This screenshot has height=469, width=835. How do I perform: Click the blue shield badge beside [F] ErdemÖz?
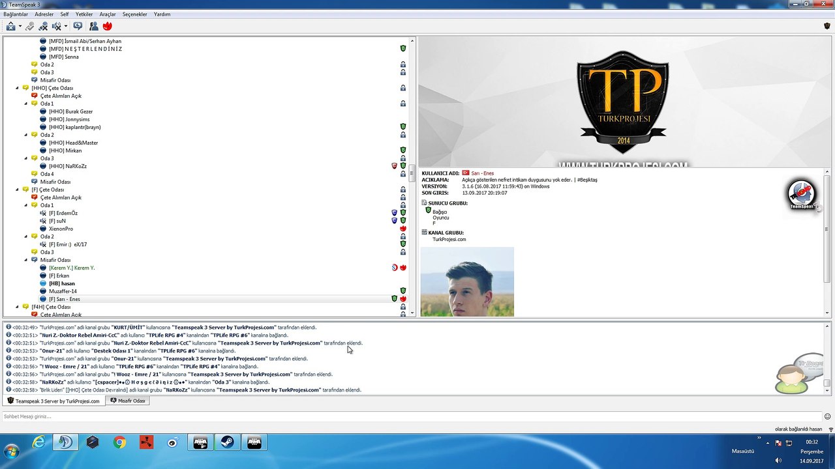point(394,213)
